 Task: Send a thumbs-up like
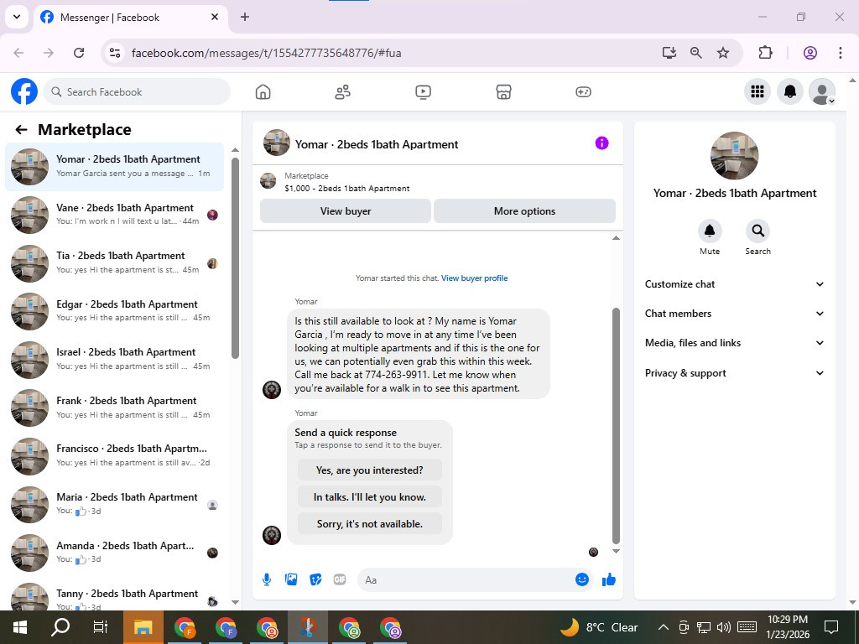[609, 579]
